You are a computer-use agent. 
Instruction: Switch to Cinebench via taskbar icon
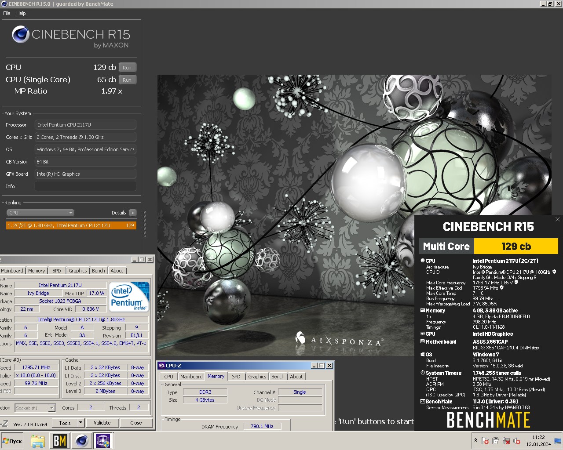pos(81,441)
